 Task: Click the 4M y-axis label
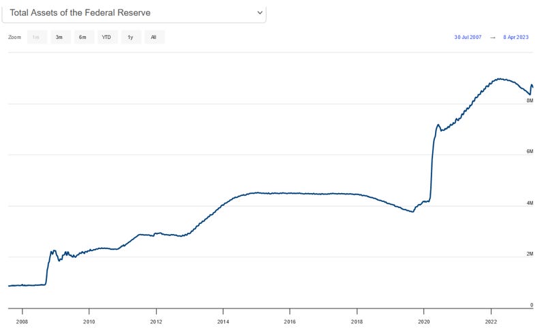530,203
